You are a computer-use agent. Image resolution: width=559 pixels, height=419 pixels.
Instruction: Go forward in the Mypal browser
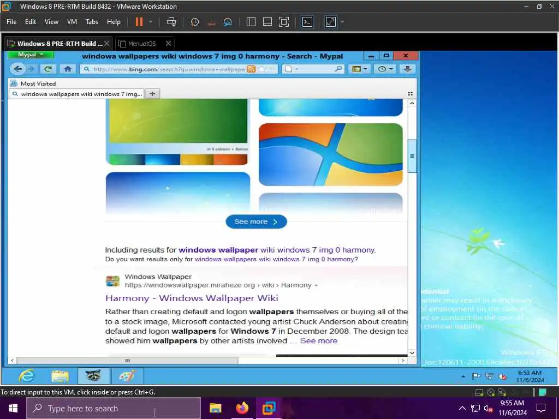31,69
